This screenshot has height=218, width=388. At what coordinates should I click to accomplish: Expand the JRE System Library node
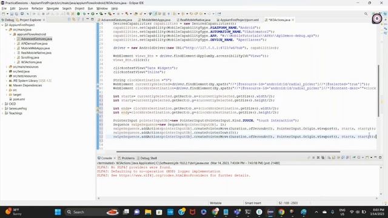[7, 81]
